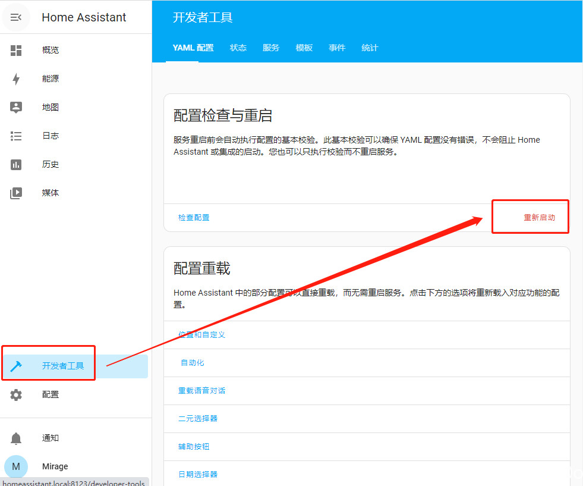This screenshot has height=486, width=583.
Task: Click the 日志 list icon
Action: [x=16, y=136]
